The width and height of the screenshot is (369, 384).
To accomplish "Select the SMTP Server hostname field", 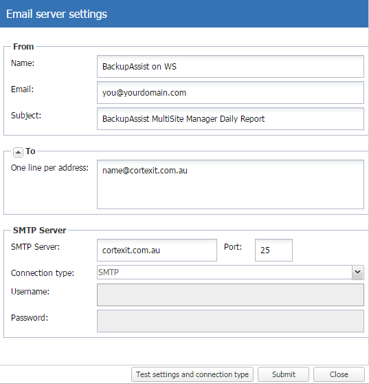I will pyautogui.click(x=157, y=250).
